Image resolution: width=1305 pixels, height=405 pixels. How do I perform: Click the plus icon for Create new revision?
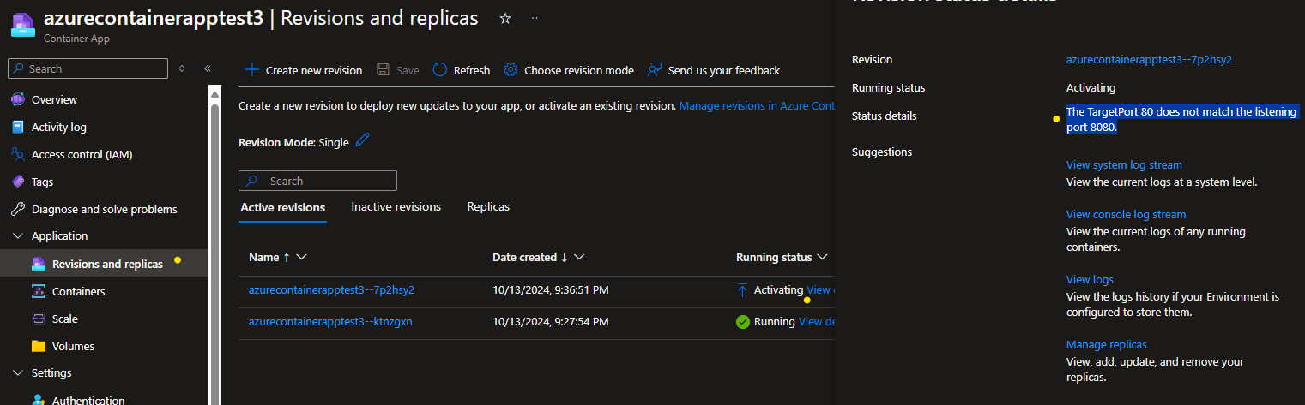(x=252, y=69)
